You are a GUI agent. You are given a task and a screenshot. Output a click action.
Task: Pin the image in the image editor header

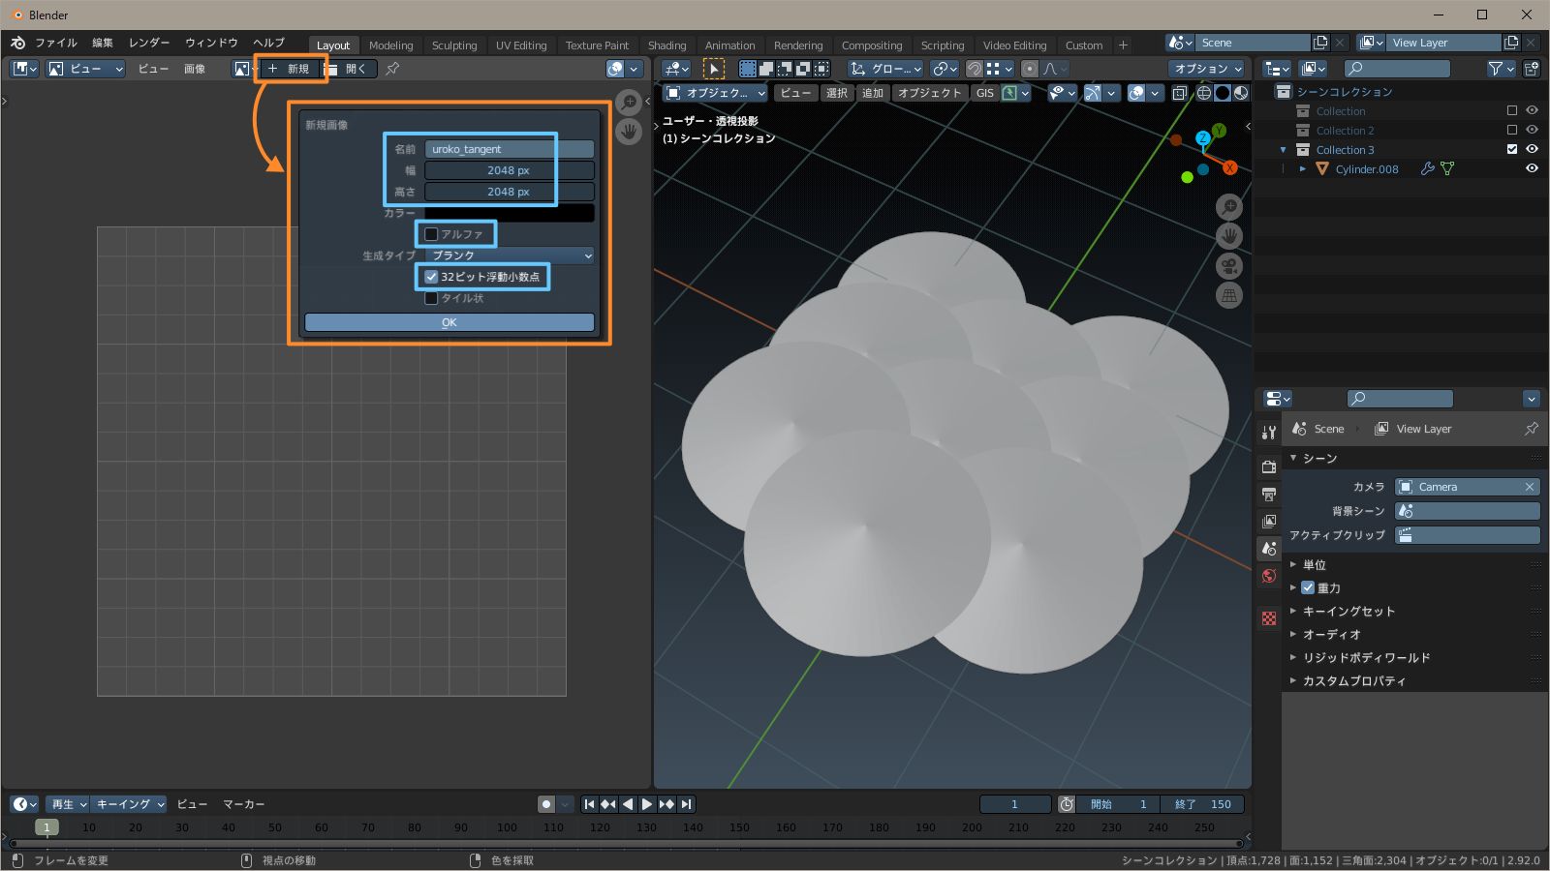pos(392,69)
